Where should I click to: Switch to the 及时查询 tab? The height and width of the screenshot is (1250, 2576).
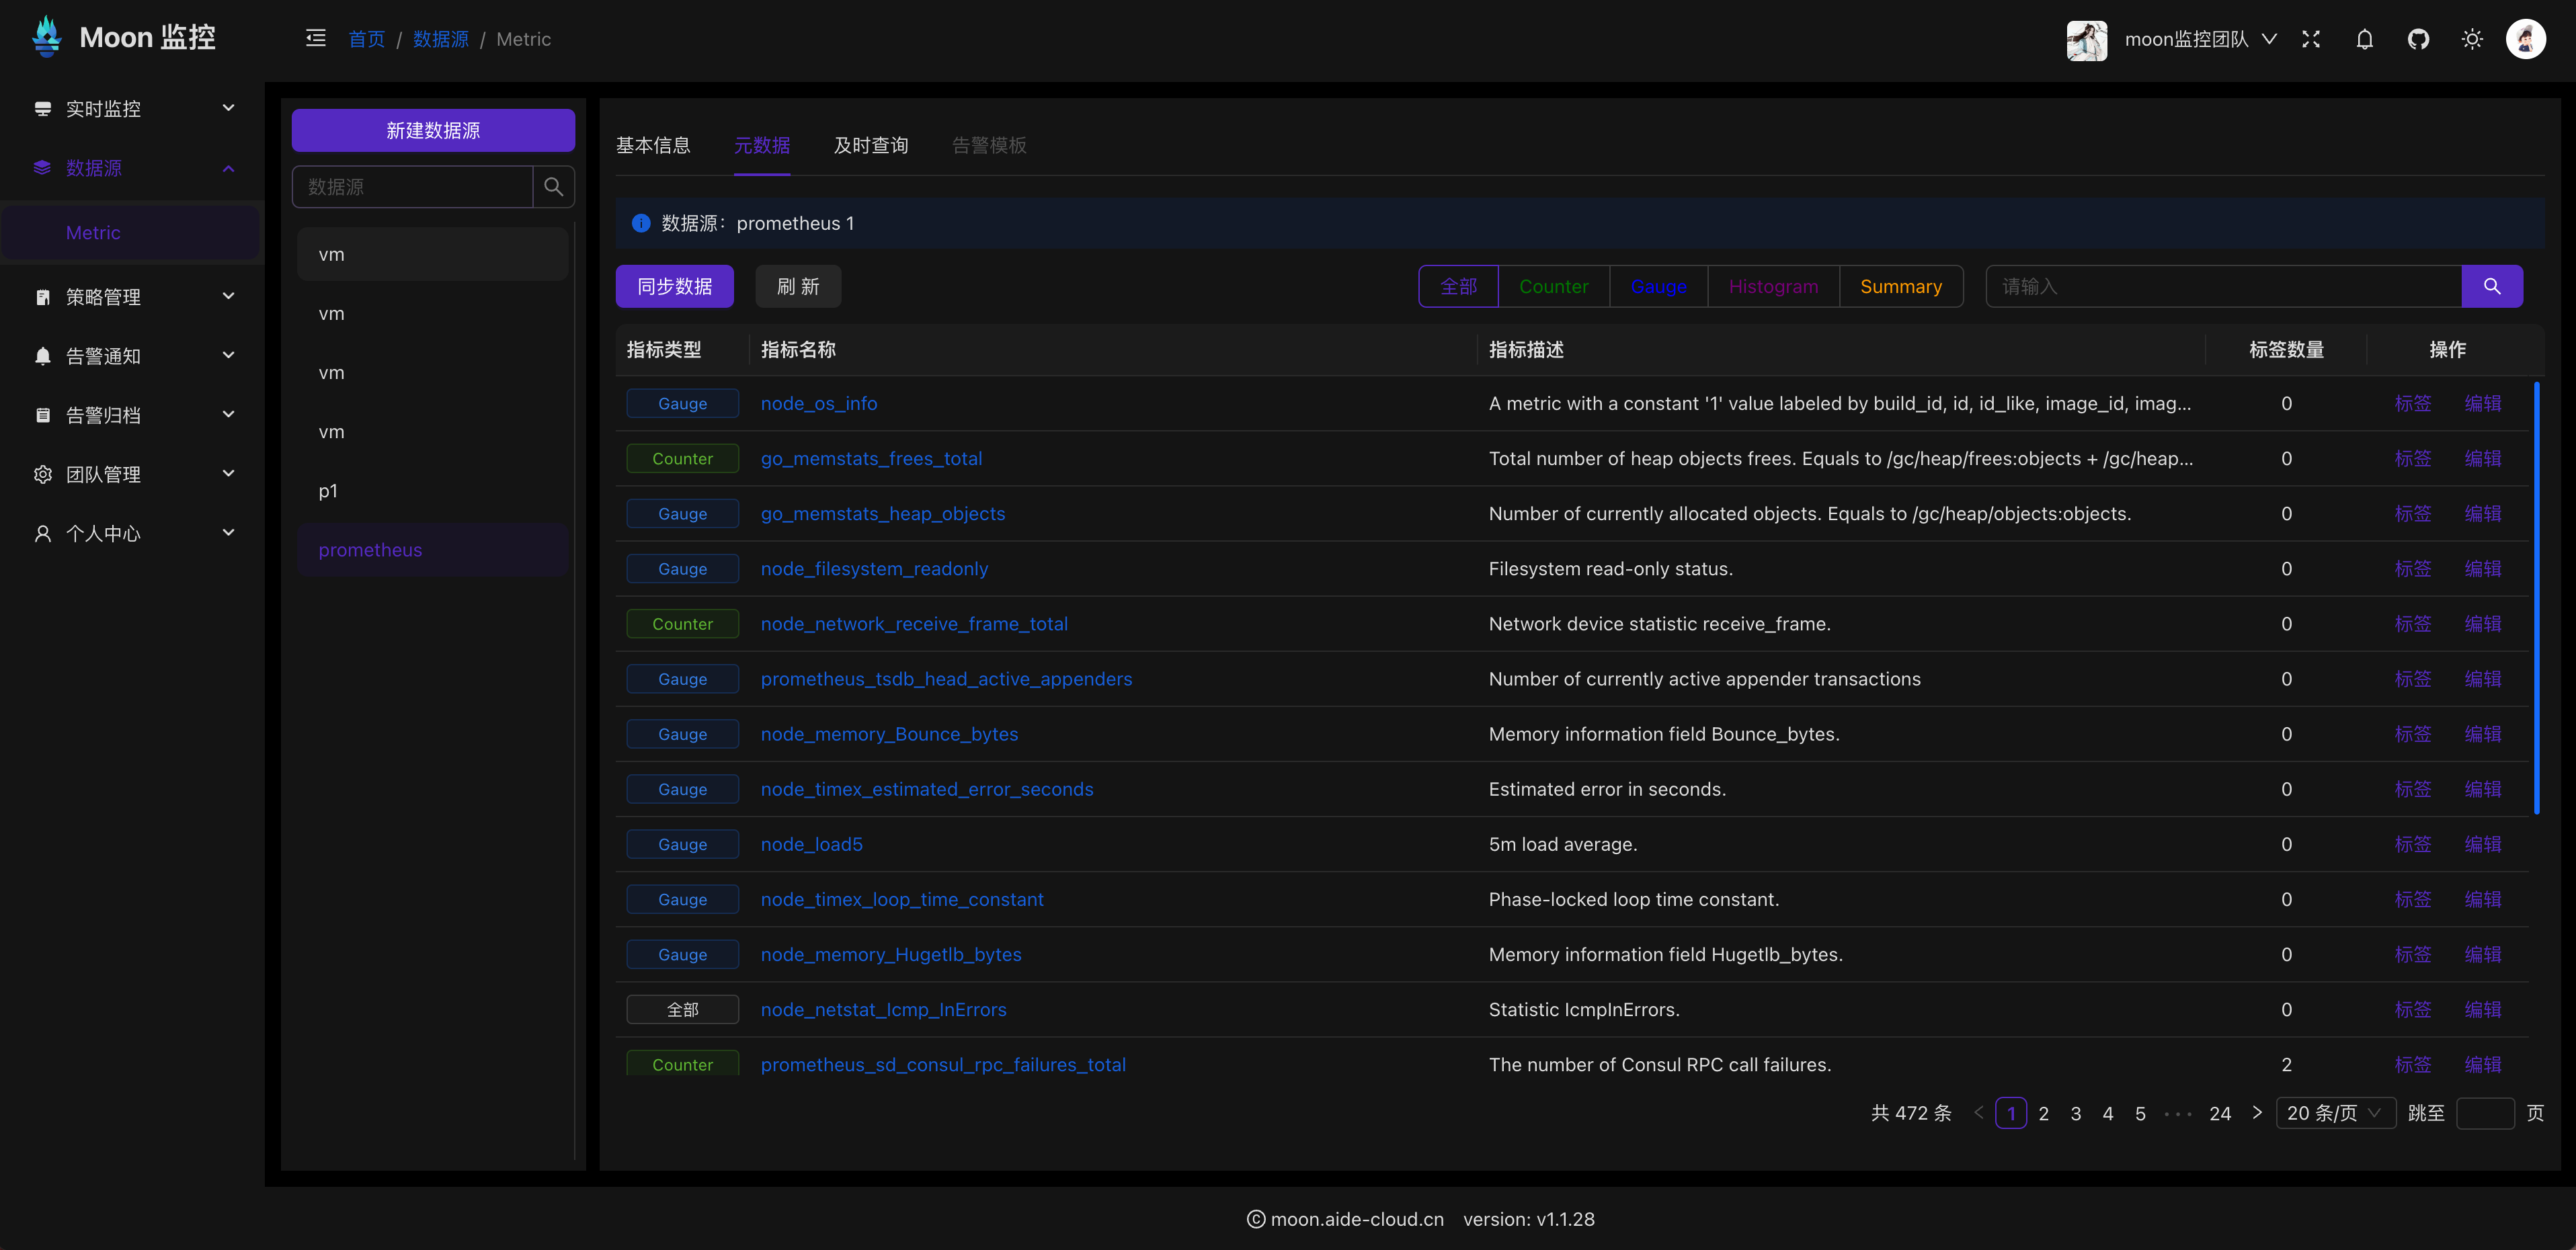pos(871,145)
